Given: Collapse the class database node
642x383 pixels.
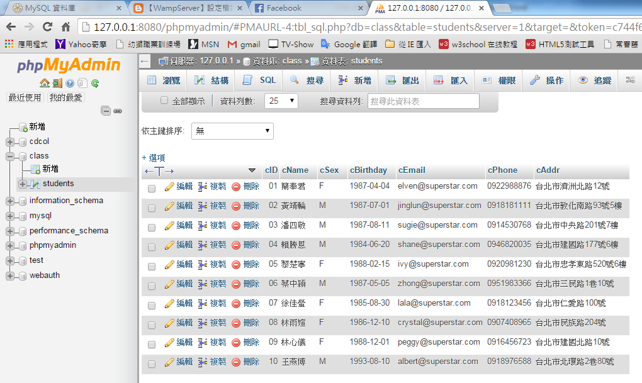Looking at the screenshot, I should click(10, 157).
